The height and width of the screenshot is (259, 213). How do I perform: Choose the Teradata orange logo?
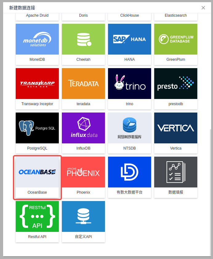tap(83, 84)
